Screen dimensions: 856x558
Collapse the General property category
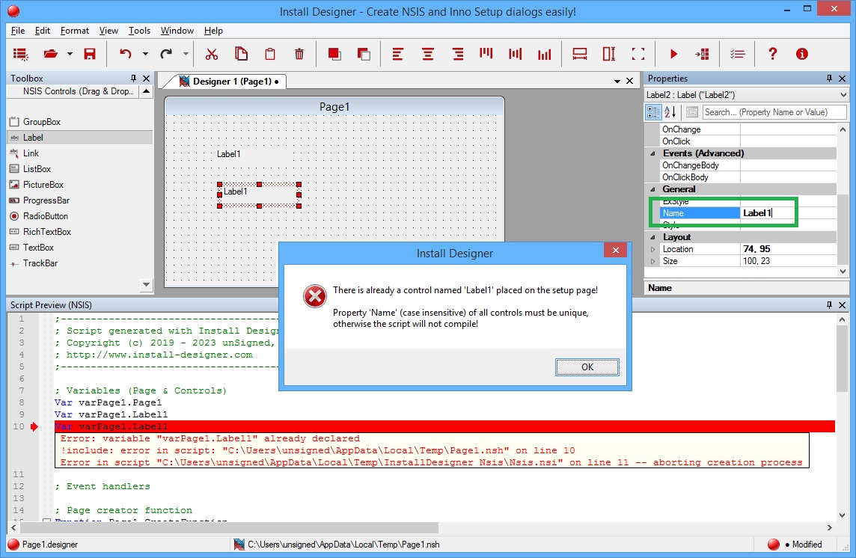(x=652, y=189)
